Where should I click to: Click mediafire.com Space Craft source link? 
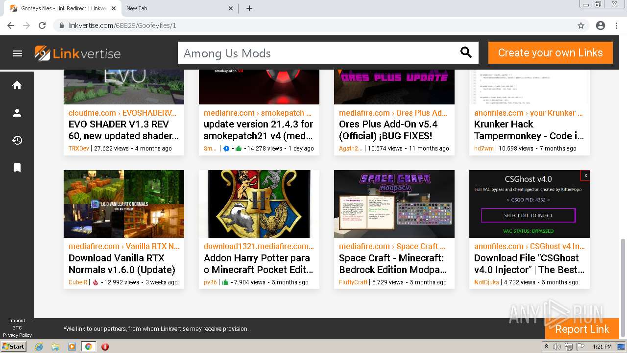[392, 247]
